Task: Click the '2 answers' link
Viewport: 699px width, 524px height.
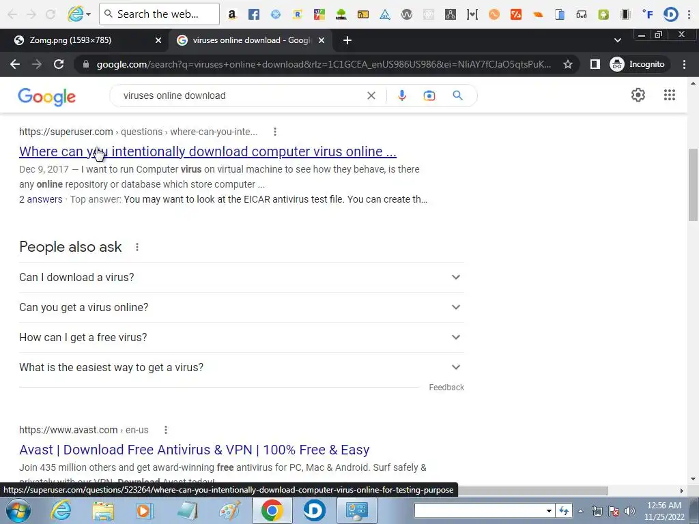Action: pyautogui.click(x=40, y=199)
